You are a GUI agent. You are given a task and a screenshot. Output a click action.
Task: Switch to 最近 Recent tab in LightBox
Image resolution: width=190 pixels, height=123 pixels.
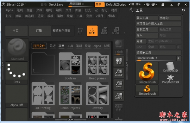click(53, 46)
